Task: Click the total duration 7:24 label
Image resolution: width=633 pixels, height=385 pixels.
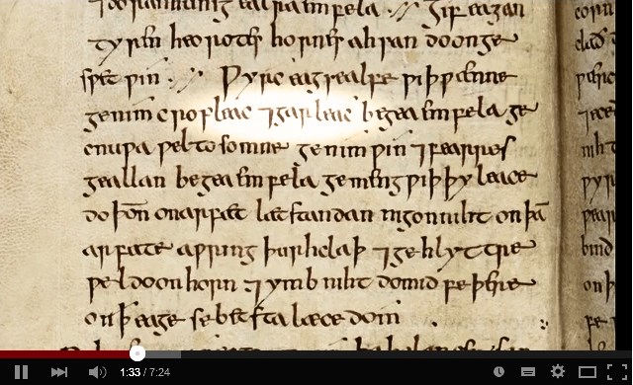Action: point(159,372)
